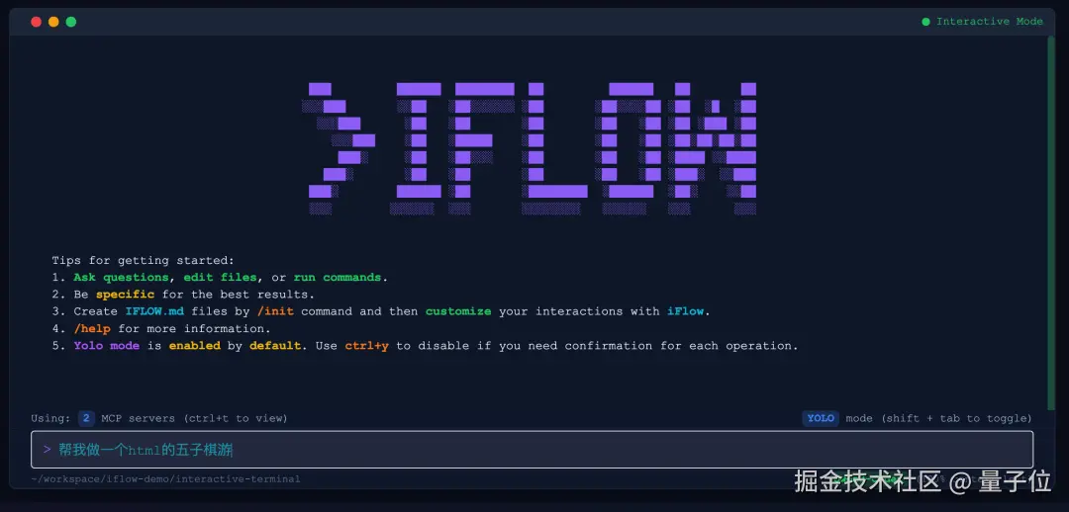Click the orange '/help' command text
Image resolution: width=1069 pixels, height=512 pixels.
[x=92, y=328]
